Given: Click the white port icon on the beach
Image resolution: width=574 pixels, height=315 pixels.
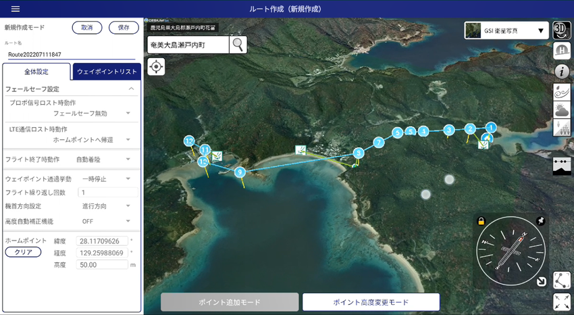Looking at the screenshot, I should tap(301, 150).
